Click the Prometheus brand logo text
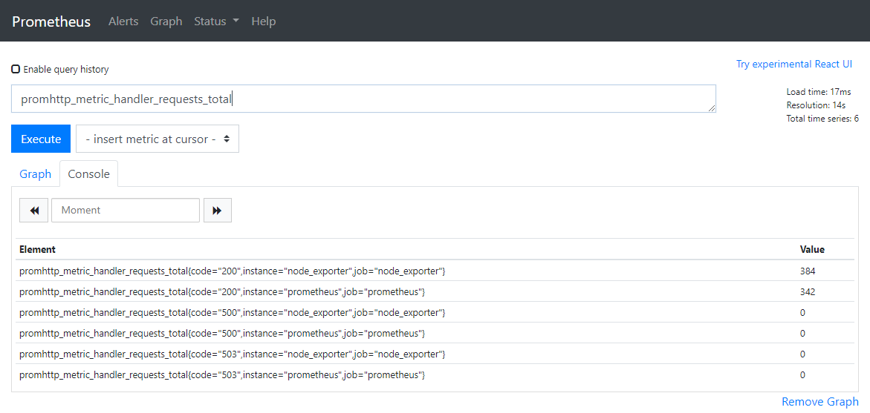Viewport: 870px width, 413px height. [51, 22]
